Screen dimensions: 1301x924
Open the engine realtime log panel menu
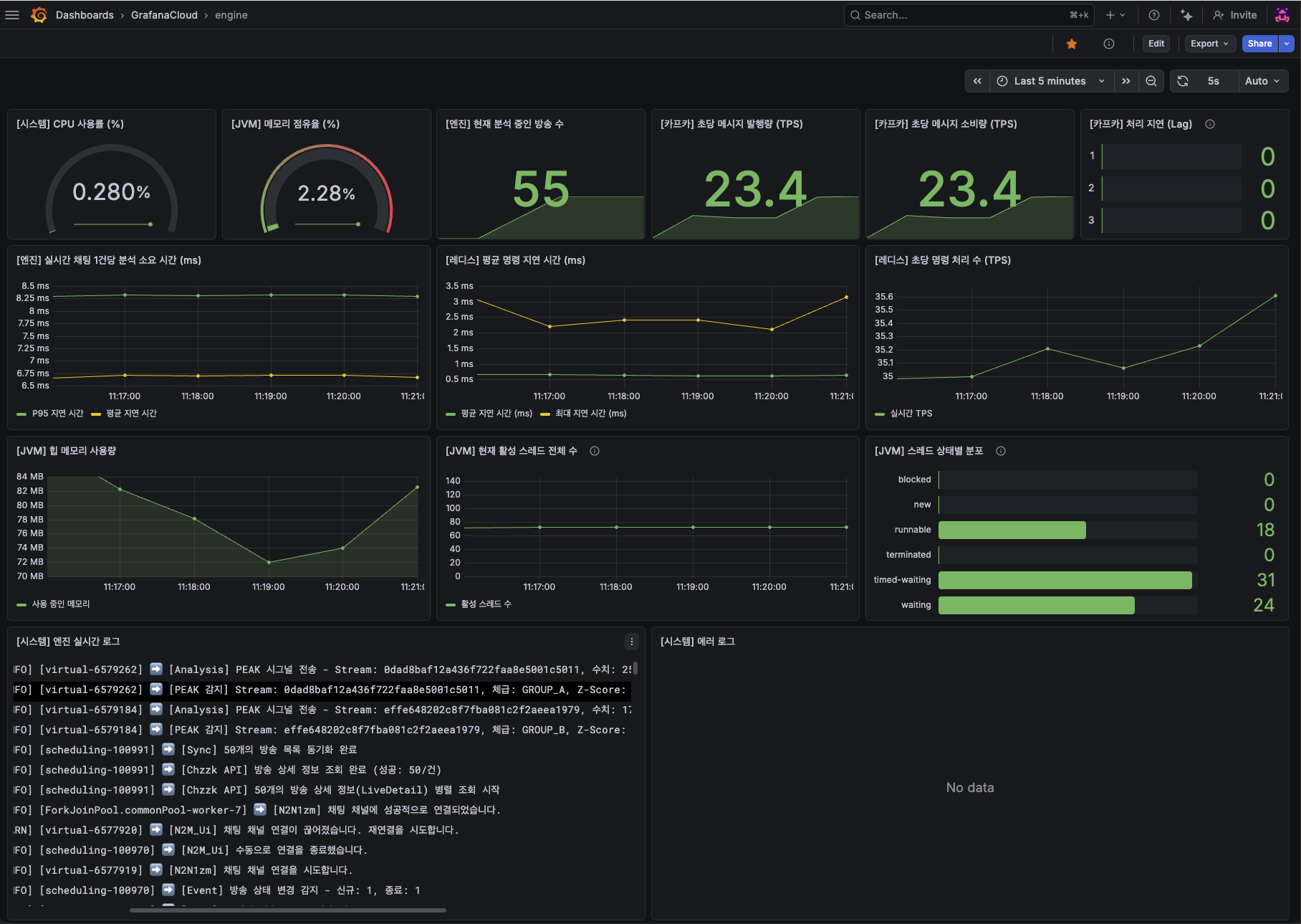[x=632, y=642]
